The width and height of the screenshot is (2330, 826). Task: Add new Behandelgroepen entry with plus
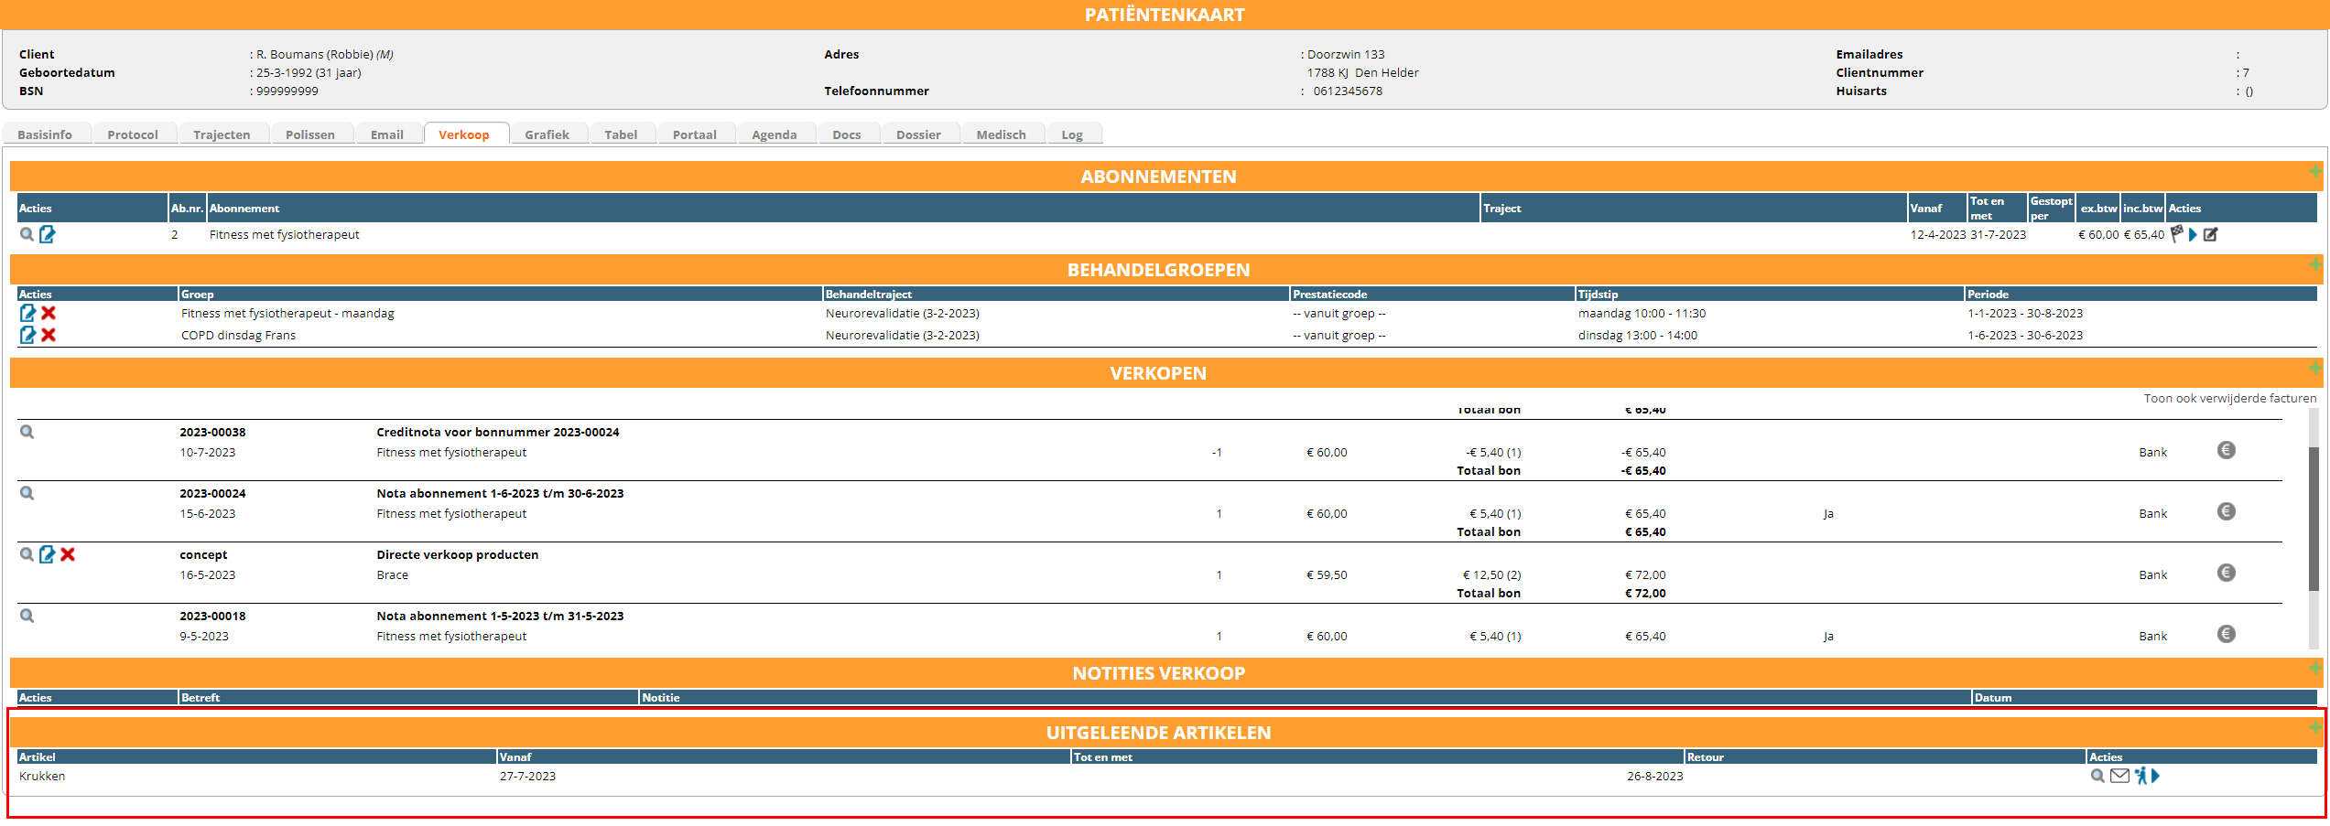(x=2315, y=264)
